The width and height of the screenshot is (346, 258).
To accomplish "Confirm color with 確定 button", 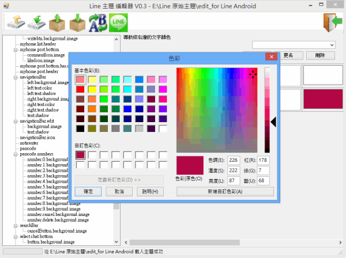I will [x=88, y=191].
